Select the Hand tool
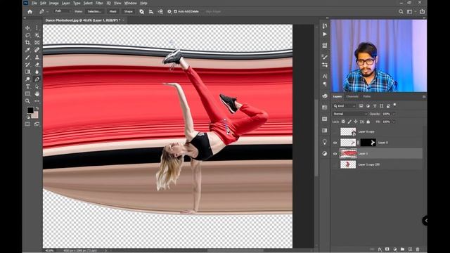 click(37, 93)
